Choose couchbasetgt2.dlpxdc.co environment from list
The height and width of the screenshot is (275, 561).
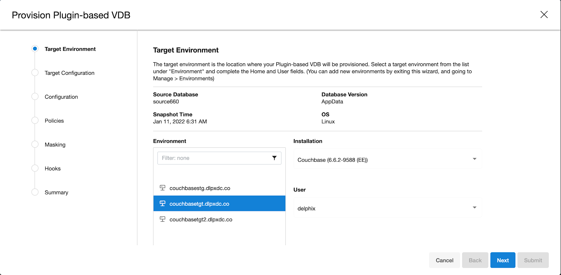(201, 220)
